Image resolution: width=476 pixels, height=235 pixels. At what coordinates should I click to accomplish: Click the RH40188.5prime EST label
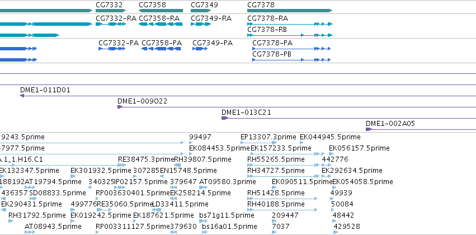[x=276, y=204]
